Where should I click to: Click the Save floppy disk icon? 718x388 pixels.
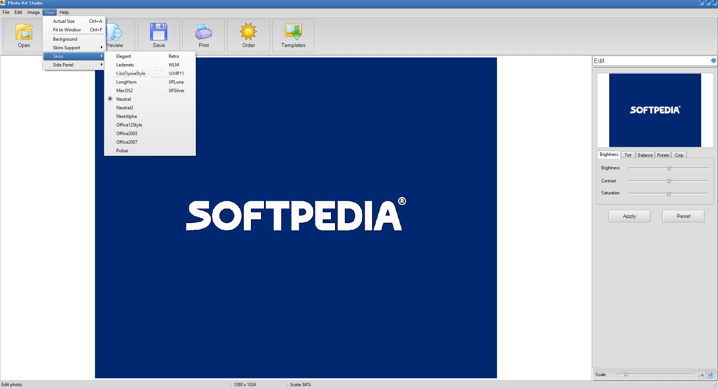click(x=159, y=32)
